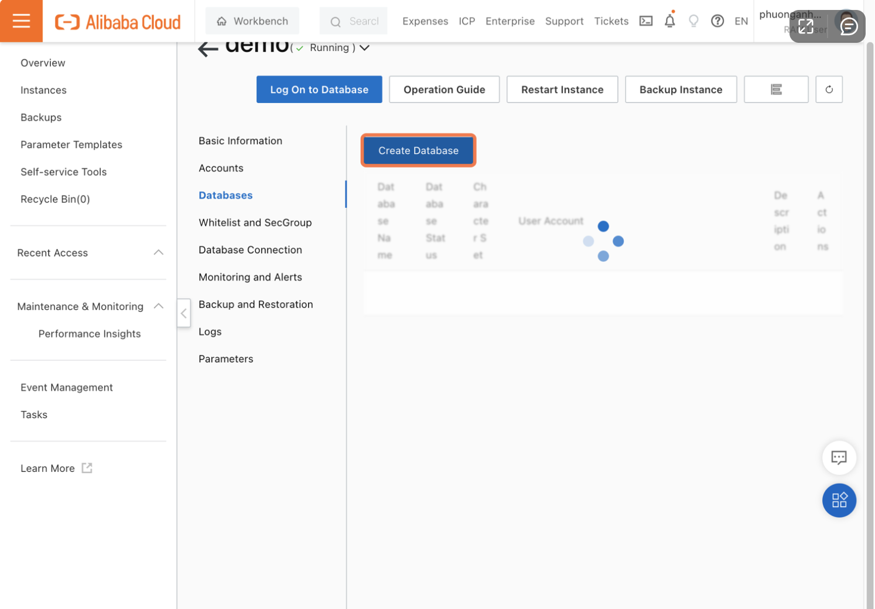Collapse the side panel with left chevron
The image size is (875, 609).
click(184, 313)
